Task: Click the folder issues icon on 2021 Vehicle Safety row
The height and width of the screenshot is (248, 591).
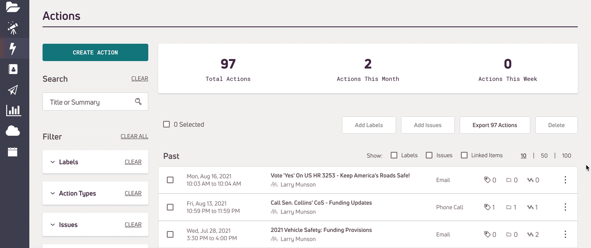Action: (x=509, y=234)
